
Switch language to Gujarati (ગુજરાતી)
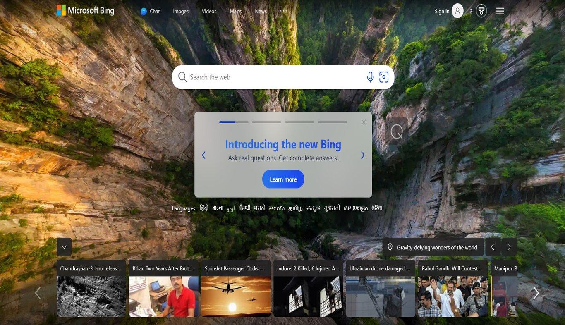pyautogui.click(x=332, y=208)
